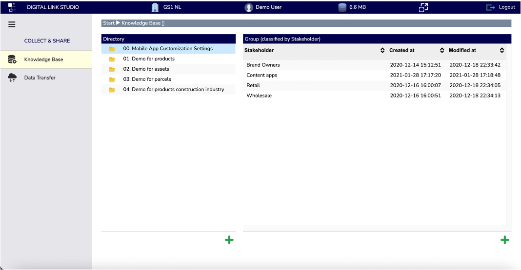
Task: Open the hamburger menu
Action: [x=12, y=24]
